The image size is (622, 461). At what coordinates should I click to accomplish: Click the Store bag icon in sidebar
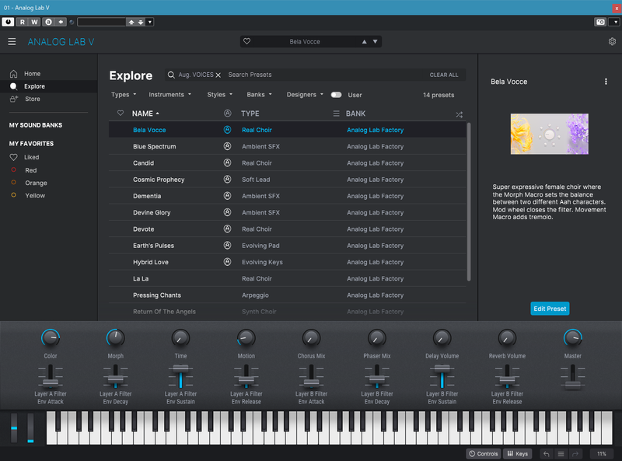pos(14,99)
